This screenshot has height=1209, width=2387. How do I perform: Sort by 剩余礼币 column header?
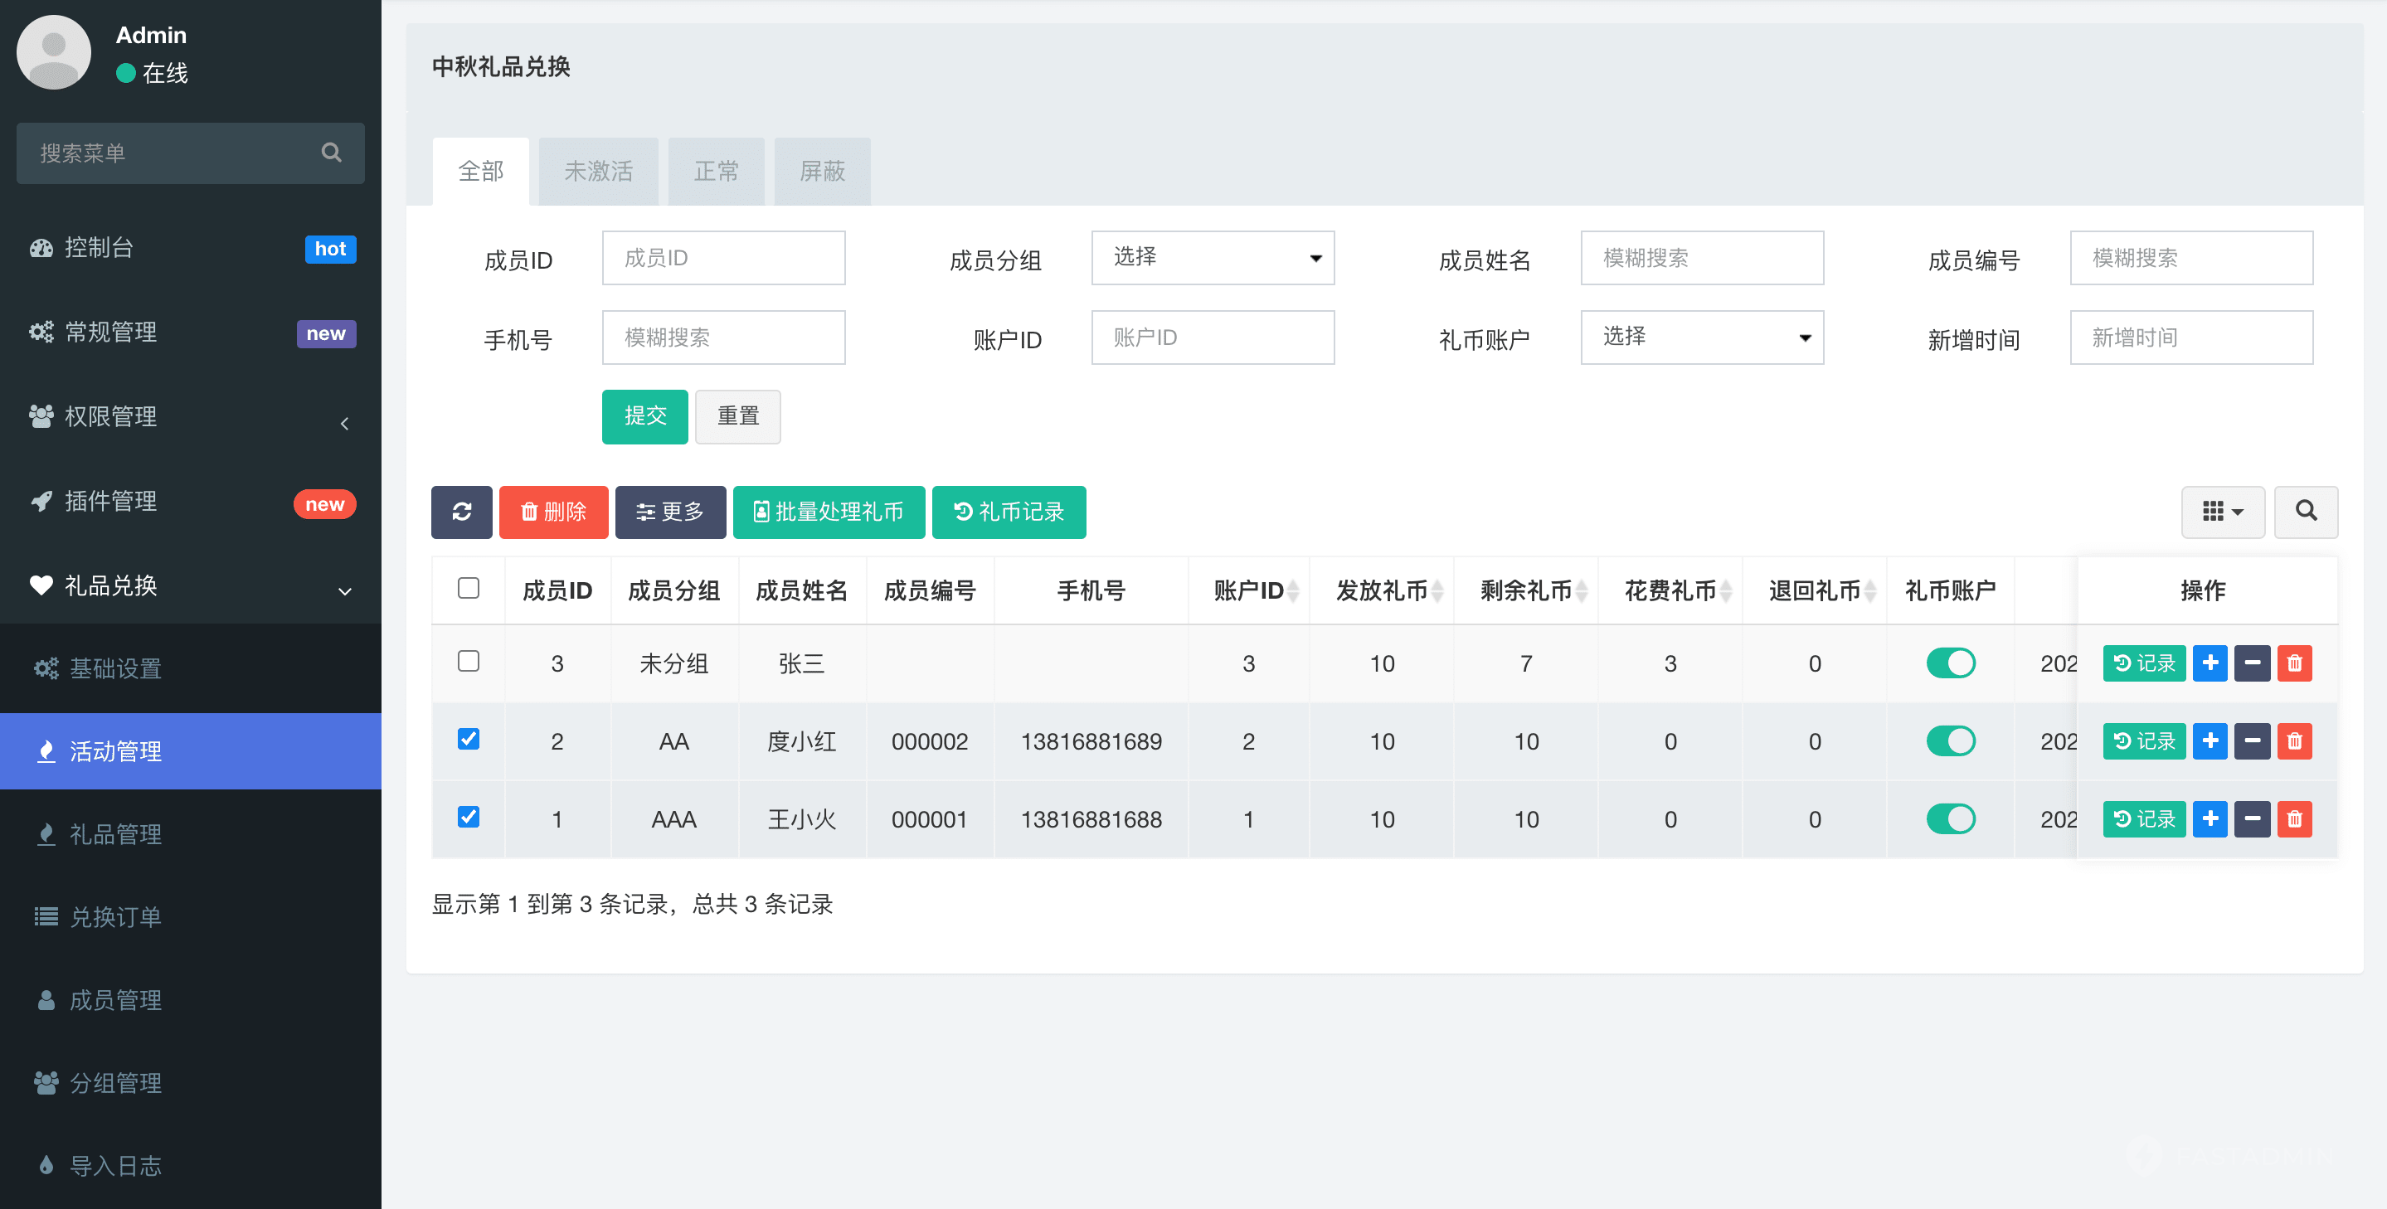click(x=1525, y=590)
